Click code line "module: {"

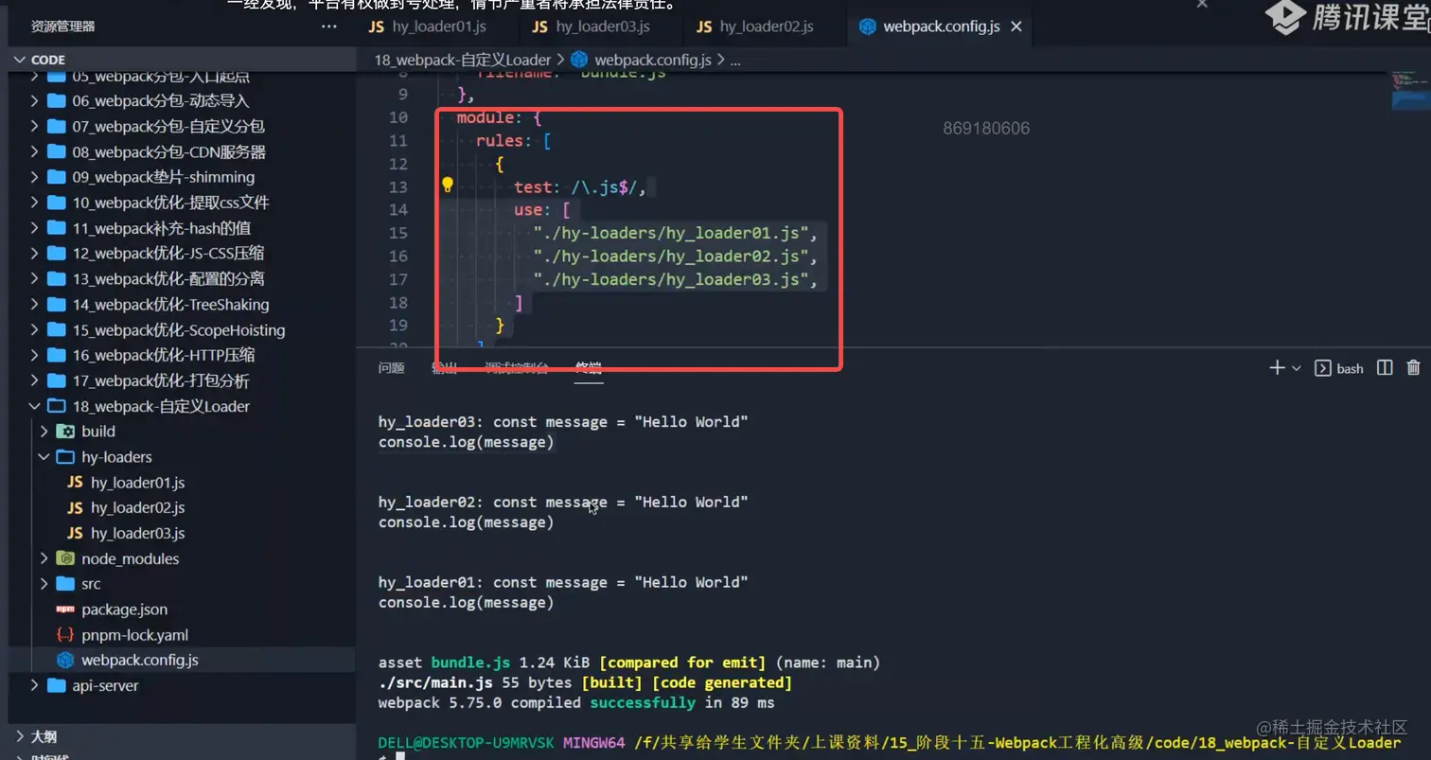tap(498, 117)
